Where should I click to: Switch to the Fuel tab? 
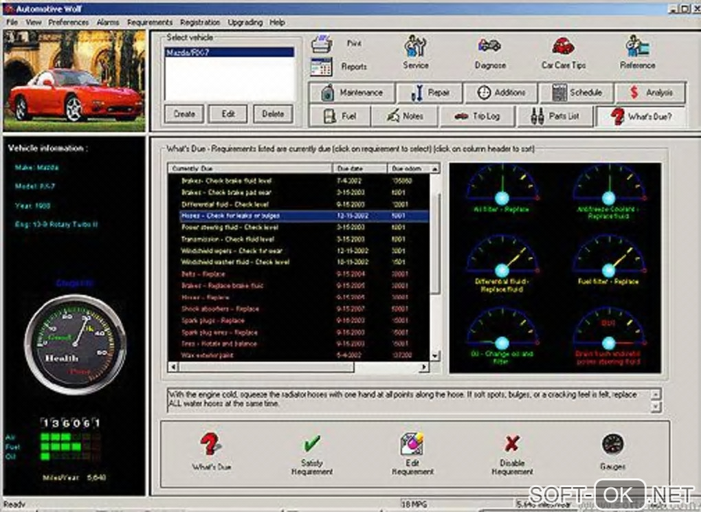click(340, 116)
